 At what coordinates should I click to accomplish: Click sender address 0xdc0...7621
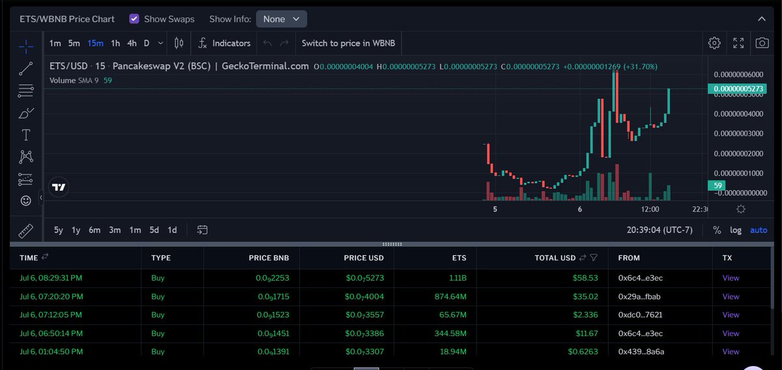pyautogui.click(x=640, y=315)
